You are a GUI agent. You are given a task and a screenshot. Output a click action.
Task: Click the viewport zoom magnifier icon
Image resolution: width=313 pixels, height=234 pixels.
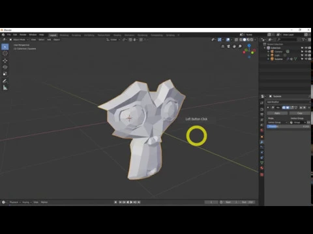click(x=240, y=46)
